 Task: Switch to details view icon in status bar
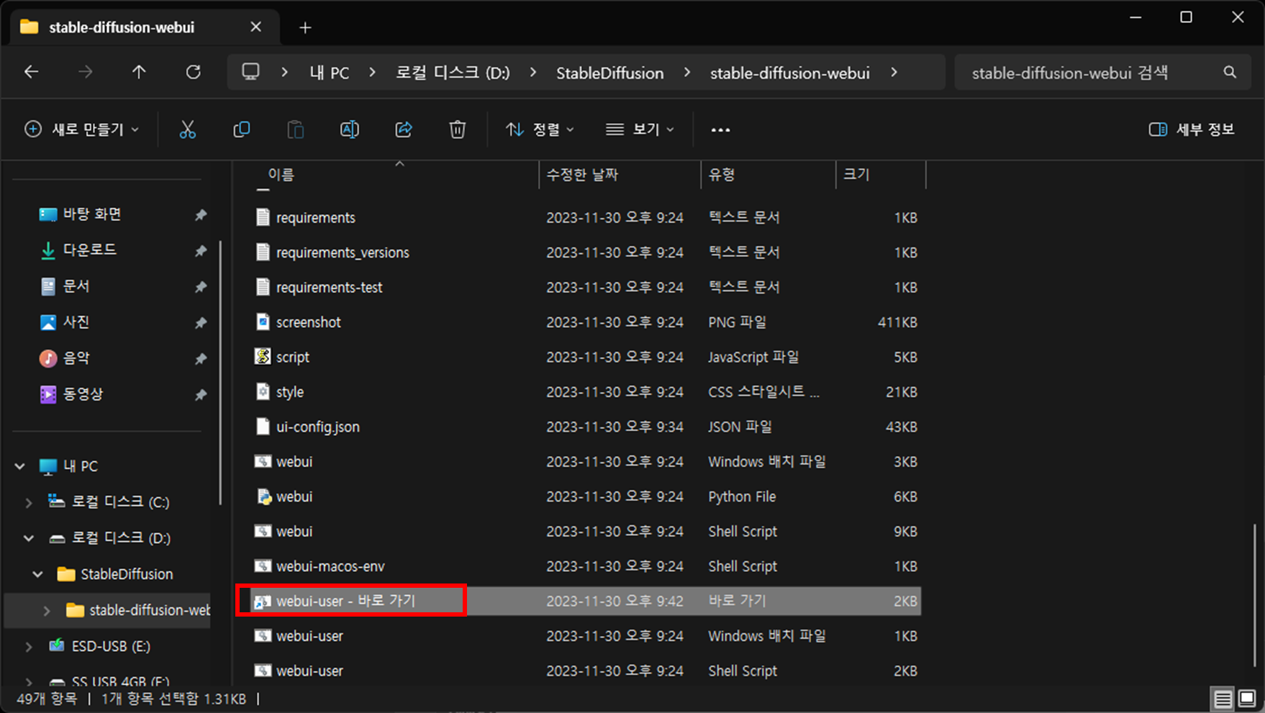pyautogui.click(x=1223, y=699)
